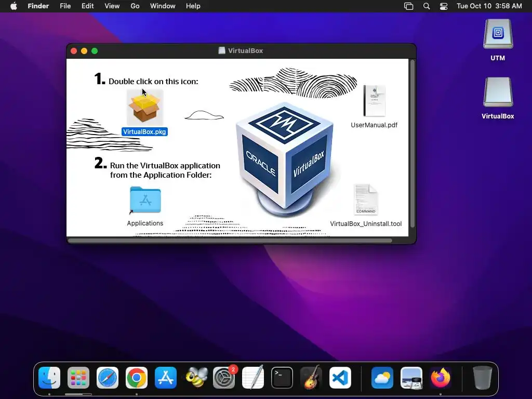The image size is (532, 399).
Task: Open the bee icon app in Dock
Action: pyautogui.click(x=196, y=378)
